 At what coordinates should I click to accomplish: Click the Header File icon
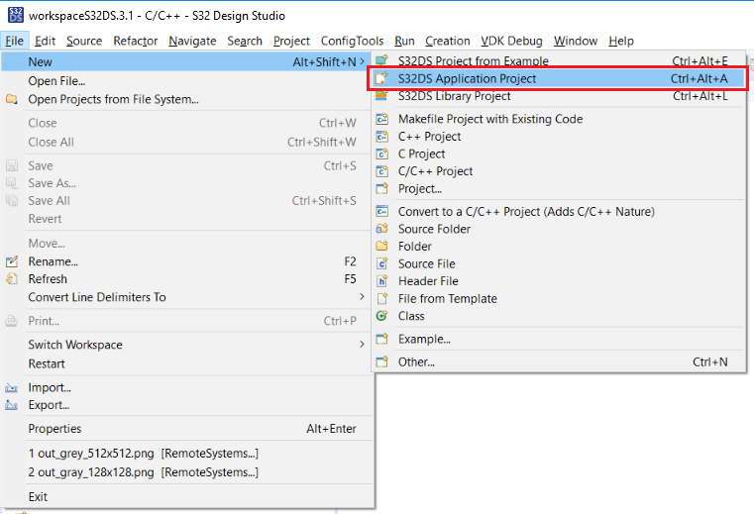tap(381, 281)
